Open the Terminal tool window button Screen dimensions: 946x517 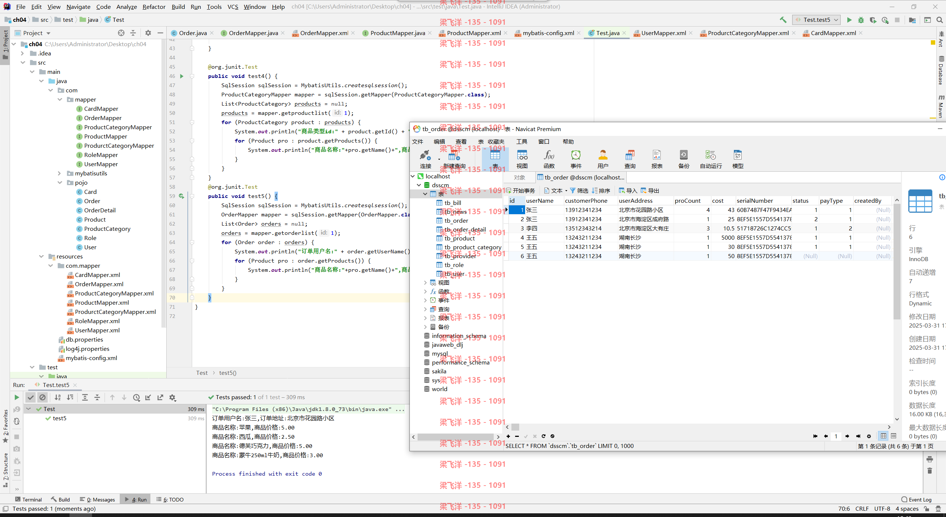(28, 500)
